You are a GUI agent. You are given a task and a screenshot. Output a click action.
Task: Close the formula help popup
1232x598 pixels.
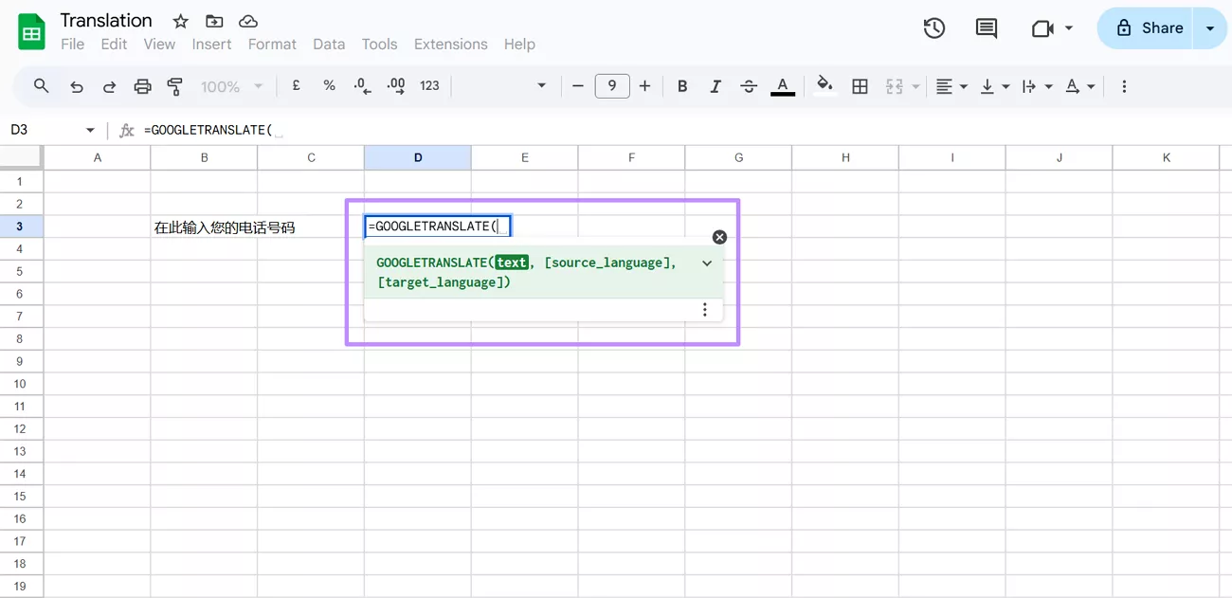pos(719,237)
